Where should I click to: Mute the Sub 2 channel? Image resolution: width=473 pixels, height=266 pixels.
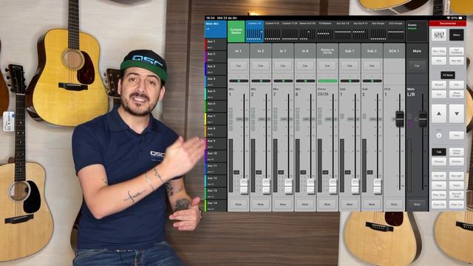372,205
